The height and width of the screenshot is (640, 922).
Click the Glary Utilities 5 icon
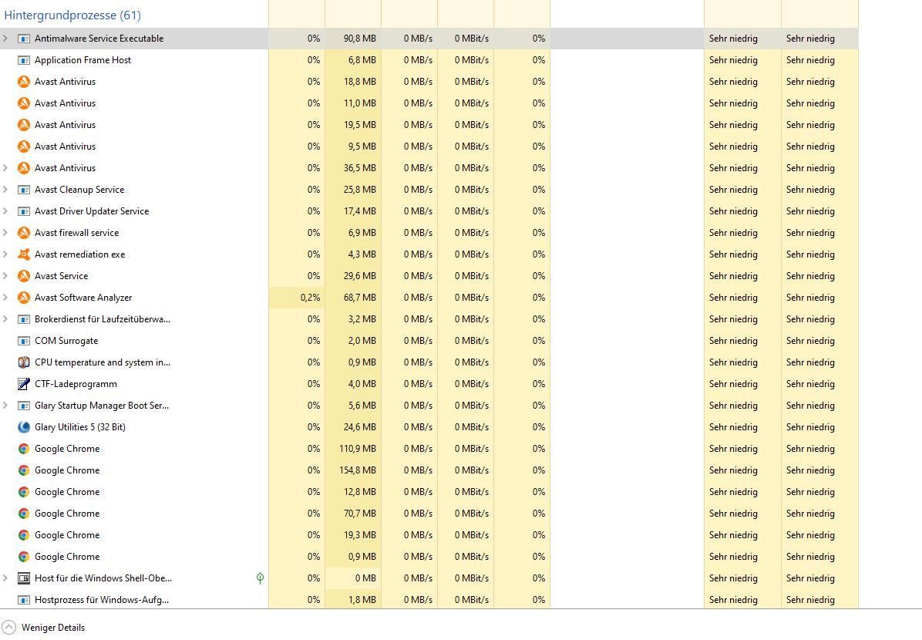pyautogui.click(x=24, y=427)
